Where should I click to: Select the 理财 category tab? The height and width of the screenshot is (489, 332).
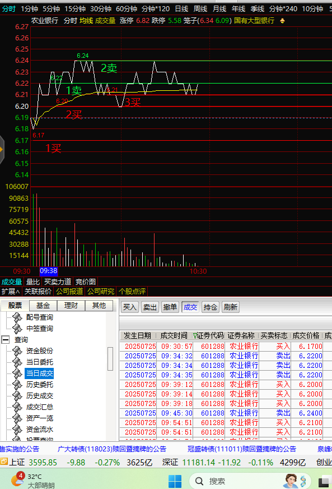(x=71, y=305)
